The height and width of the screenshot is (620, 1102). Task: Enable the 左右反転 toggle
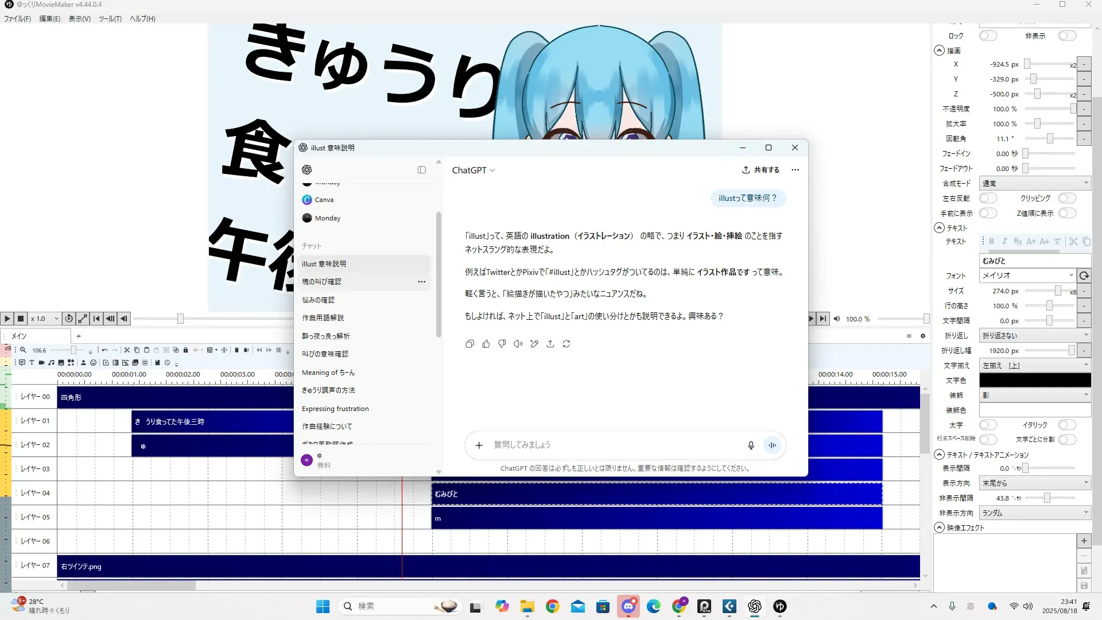[988, 198]
